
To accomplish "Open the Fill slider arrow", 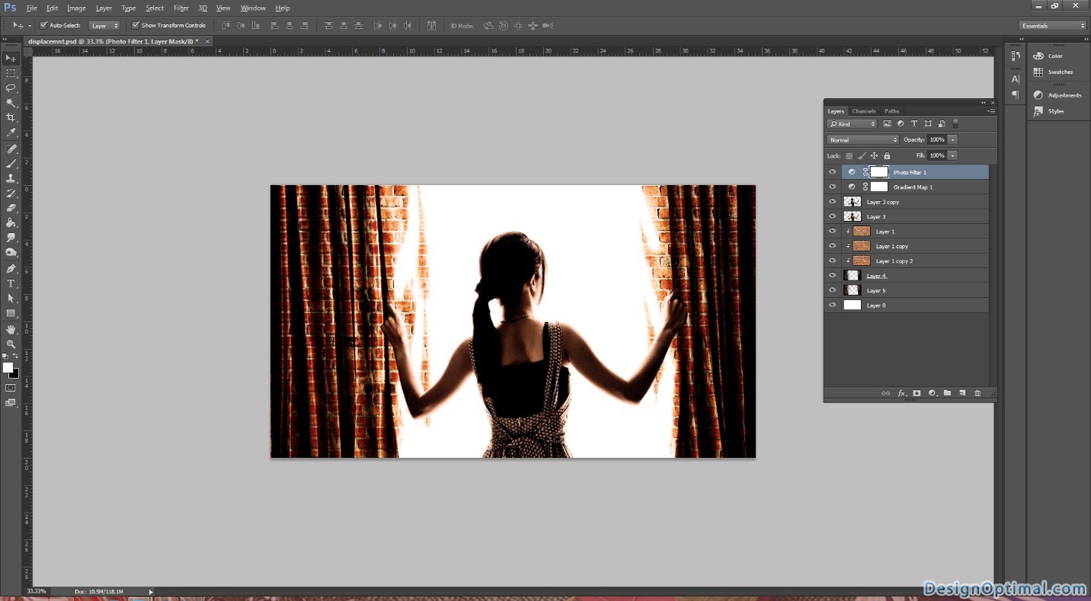I will pos(952,155).
